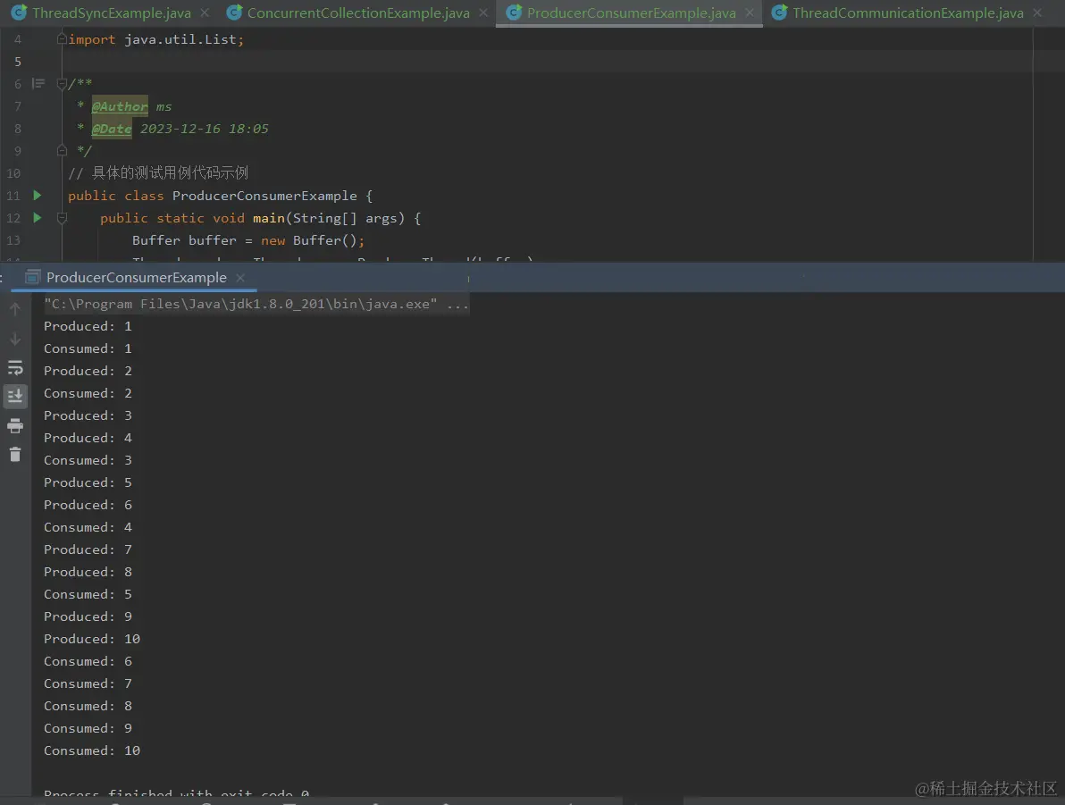
Task: Click the Down the Stack Trace arrow
Action: (x=15, y=339)
